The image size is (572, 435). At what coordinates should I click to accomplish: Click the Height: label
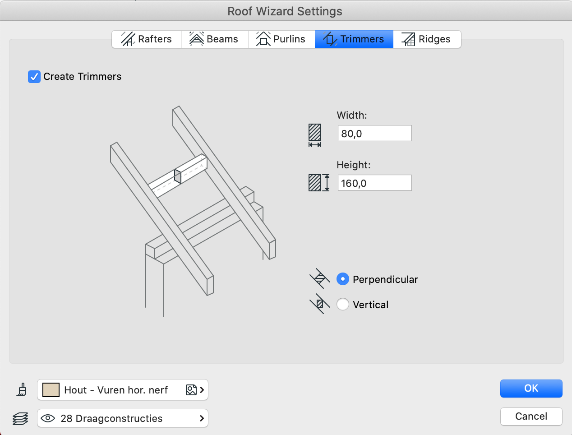click(x=354, y=165)
